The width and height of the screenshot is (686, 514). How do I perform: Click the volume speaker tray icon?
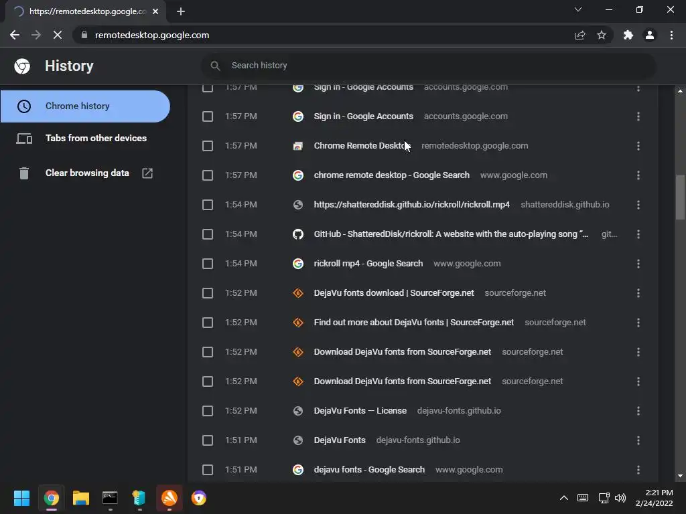pos(620,498)
